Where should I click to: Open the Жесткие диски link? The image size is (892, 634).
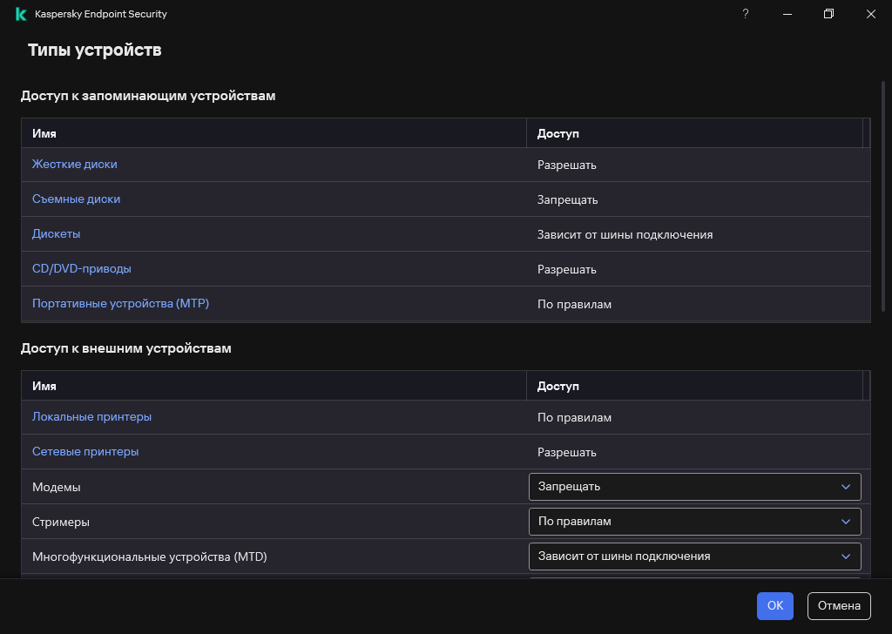pyautogui.click(x=74, y=165)
